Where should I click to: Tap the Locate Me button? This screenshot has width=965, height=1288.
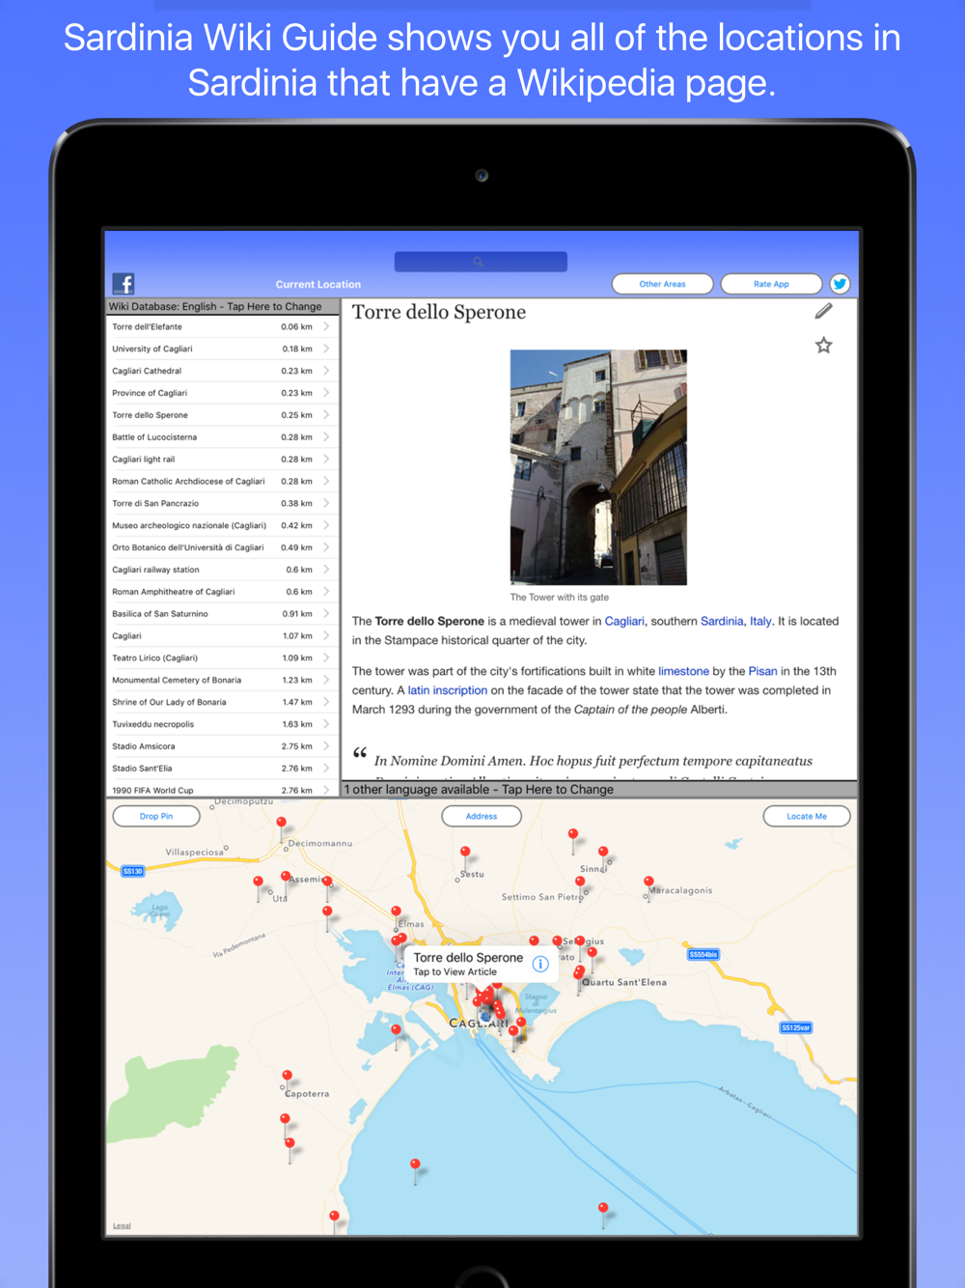(x=807, y=816)
